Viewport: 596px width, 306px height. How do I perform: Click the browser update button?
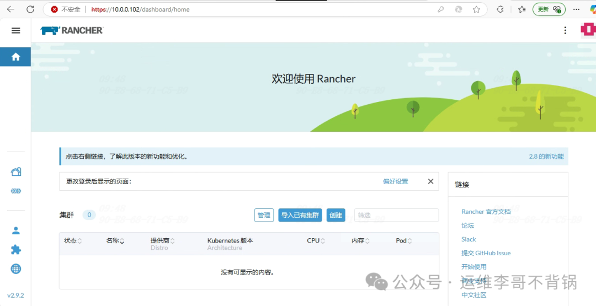[549, 9]
